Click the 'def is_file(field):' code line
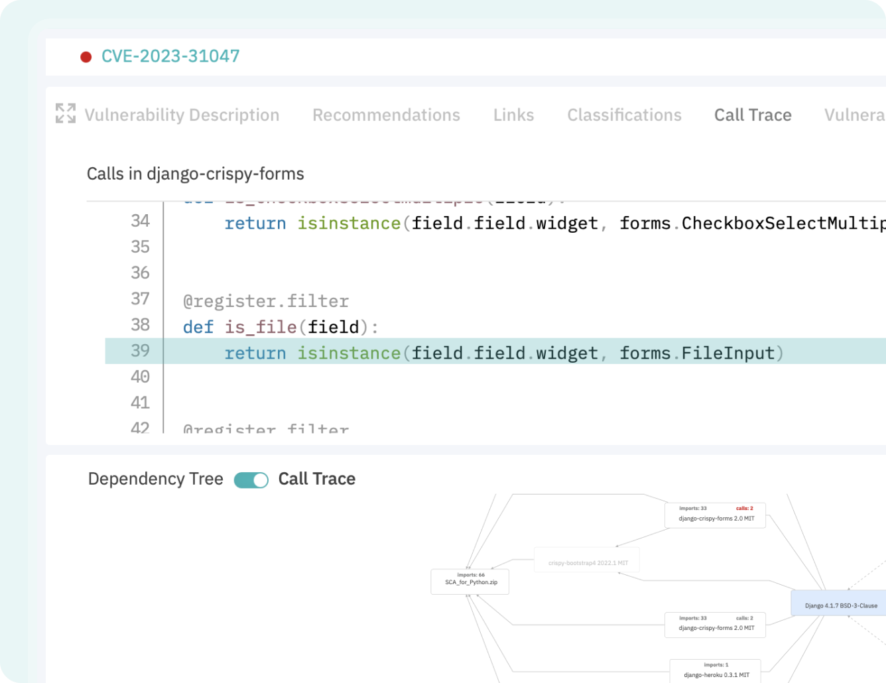The height and width of the screenshot is (683, 886). click(x=281, y=327)
